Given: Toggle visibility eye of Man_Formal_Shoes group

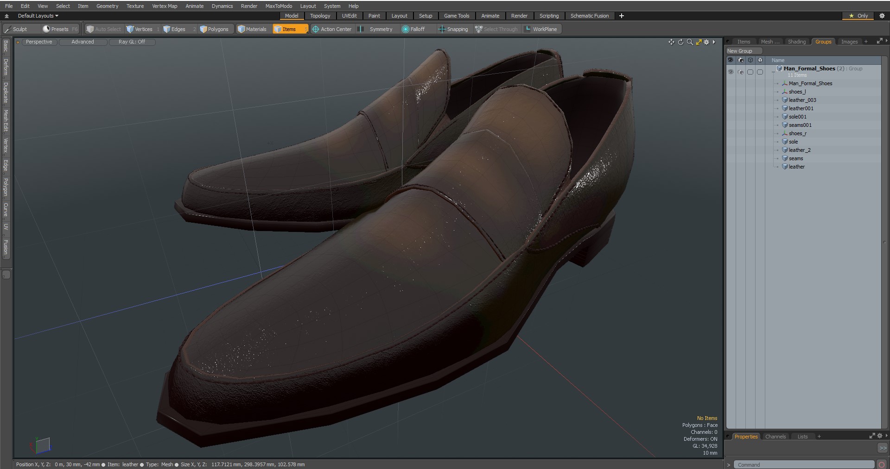Looking at the screenshot, I should (x=731, y=72).
